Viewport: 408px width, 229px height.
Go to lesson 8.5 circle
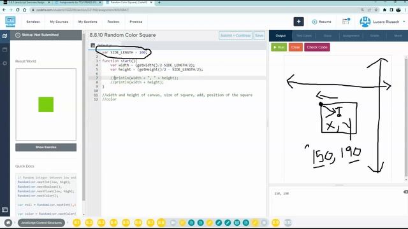click(x=126, y=223)
